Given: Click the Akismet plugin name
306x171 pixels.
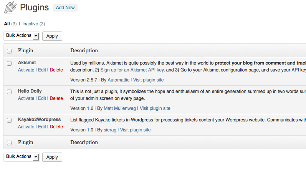Looking at the screenshot, I should click(x=27, y=63).
